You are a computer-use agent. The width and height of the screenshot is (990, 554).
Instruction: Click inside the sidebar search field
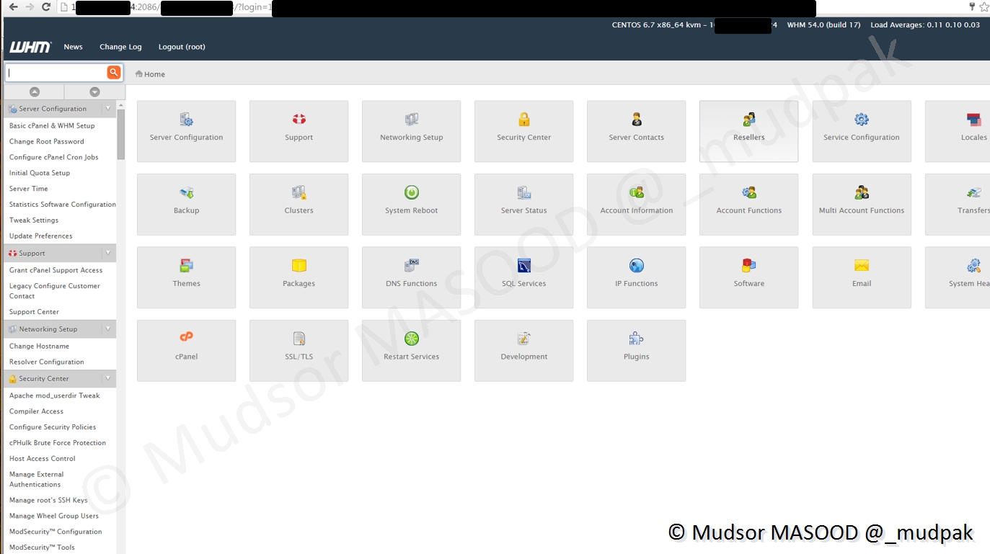tap(56, 73)
